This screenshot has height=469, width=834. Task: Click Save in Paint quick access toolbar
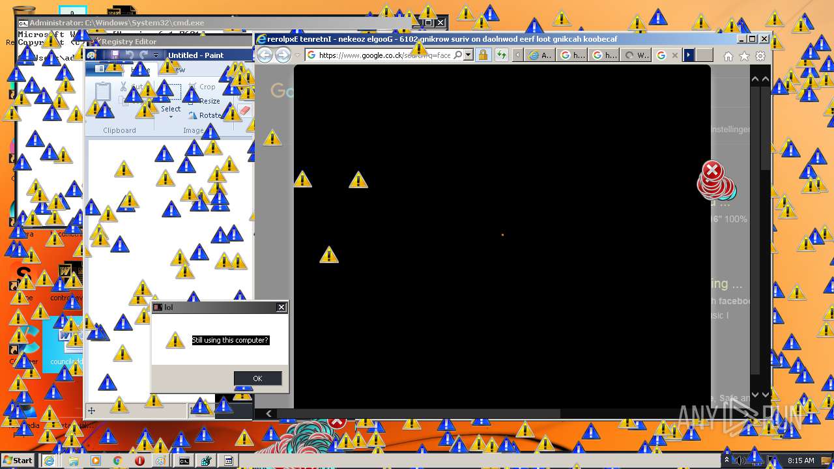pyautogui.click(x=115, y=55)
